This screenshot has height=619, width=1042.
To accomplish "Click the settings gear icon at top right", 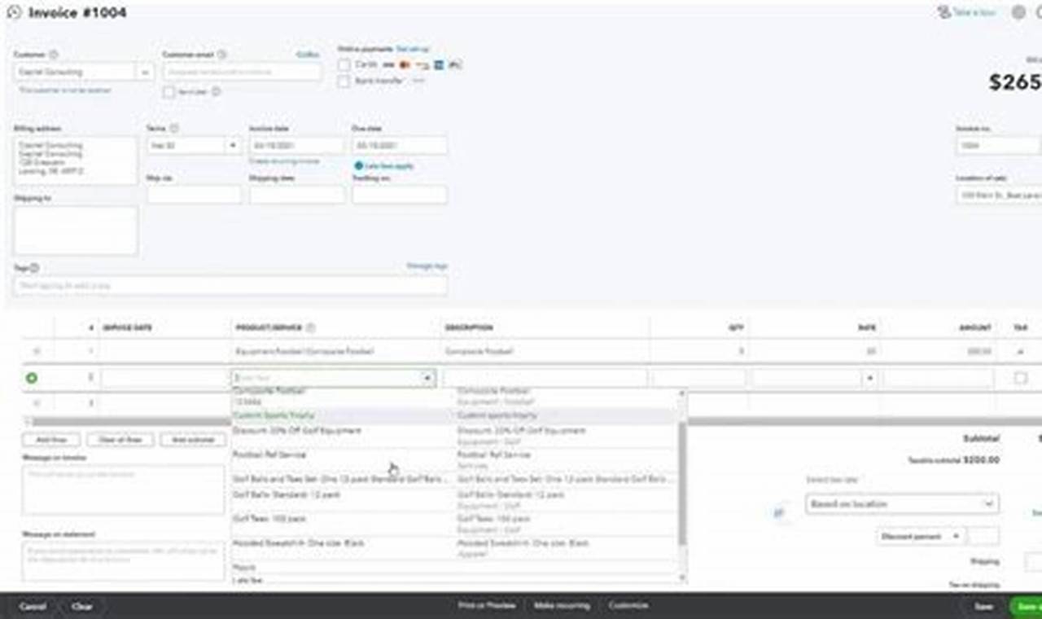I will pos(1018,13).
